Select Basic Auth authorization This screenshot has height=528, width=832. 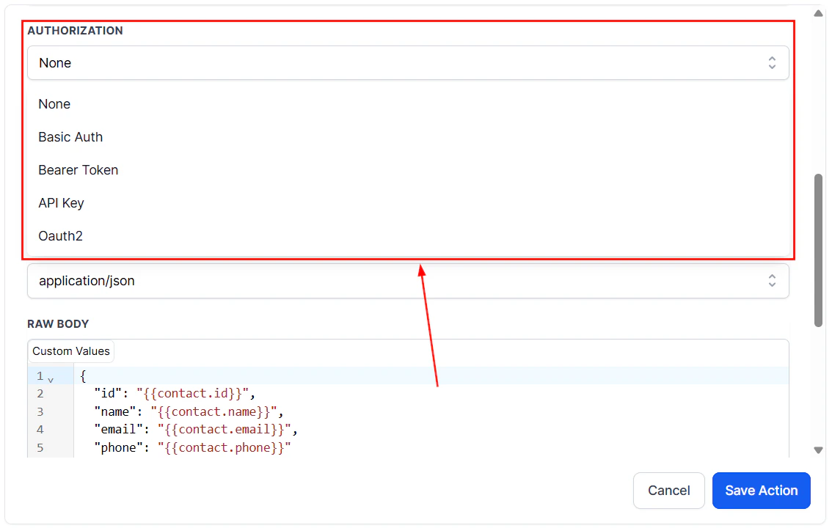(x=70, y=137)
